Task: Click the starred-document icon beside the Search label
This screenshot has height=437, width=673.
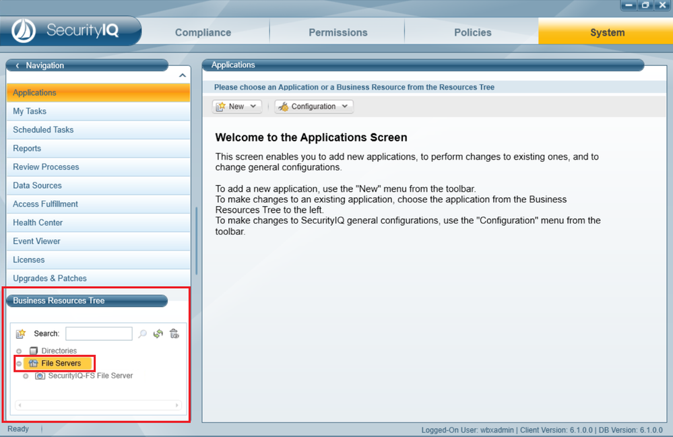Action: click(x=20, y=333)
